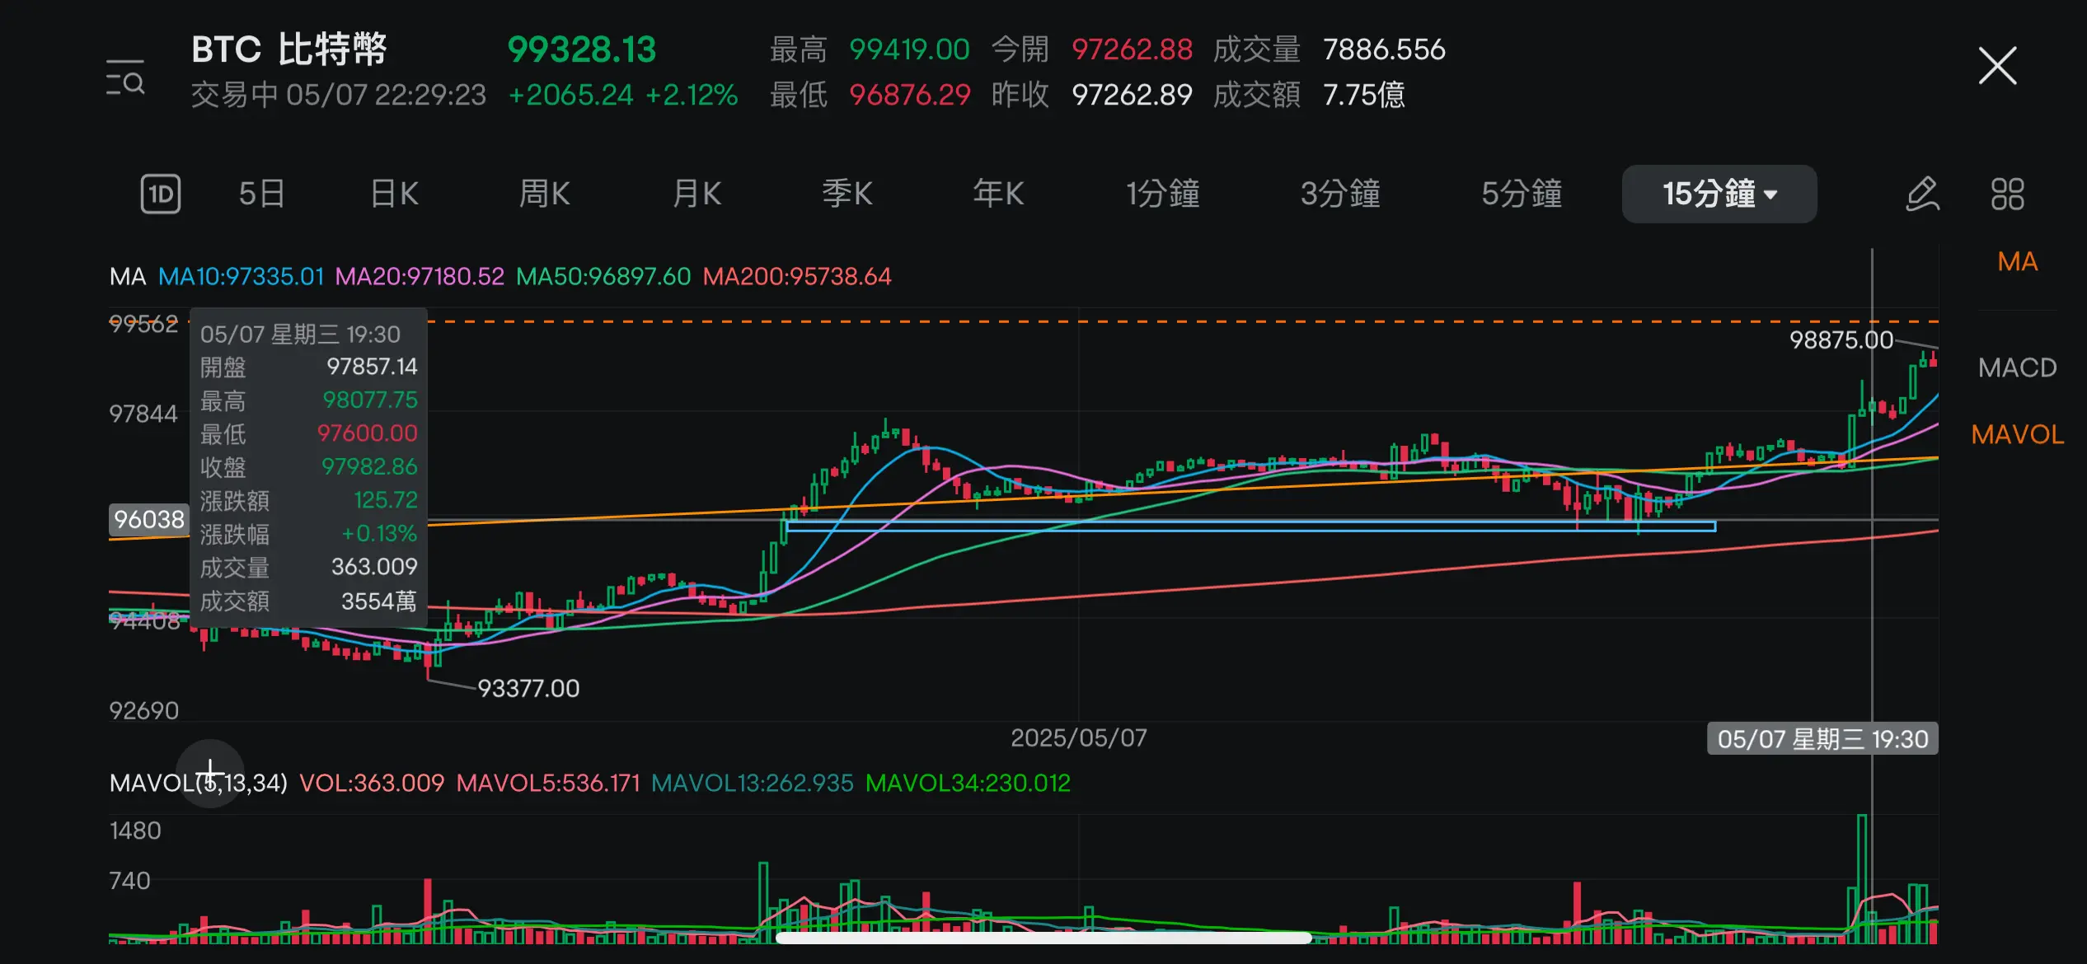This screenshot has height=964, width=2087.
Task: Tap the current price 99328.13
Action: 581,49
